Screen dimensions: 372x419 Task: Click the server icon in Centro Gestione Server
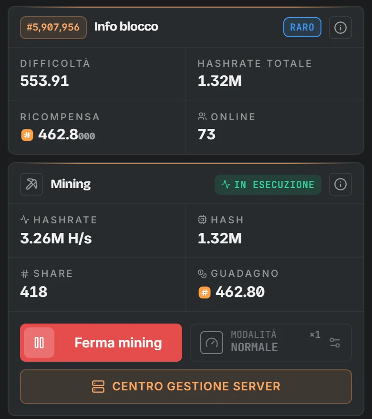tap(98, 387)
